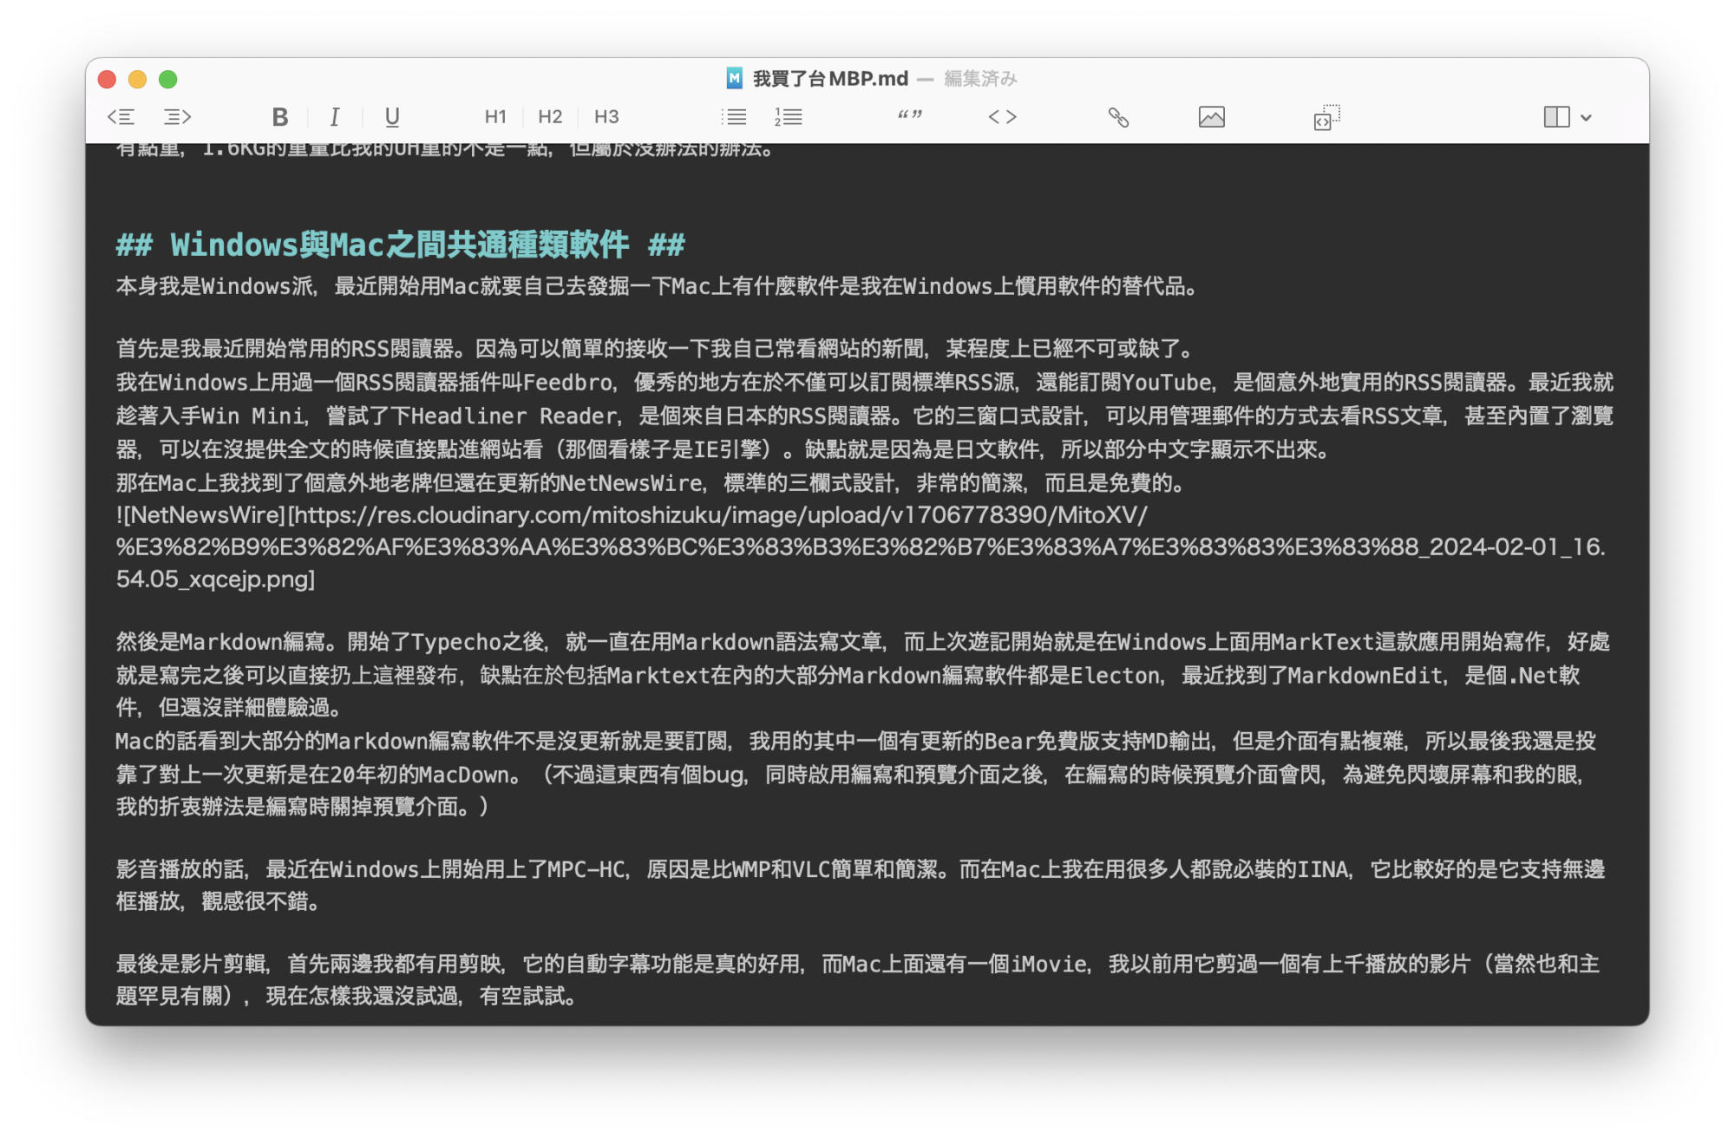Toggle Underline formatting on selected text
1735x1139 pixels.
(390, 115)
